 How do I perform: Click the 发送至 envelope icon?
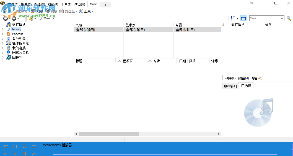(61, 11)
